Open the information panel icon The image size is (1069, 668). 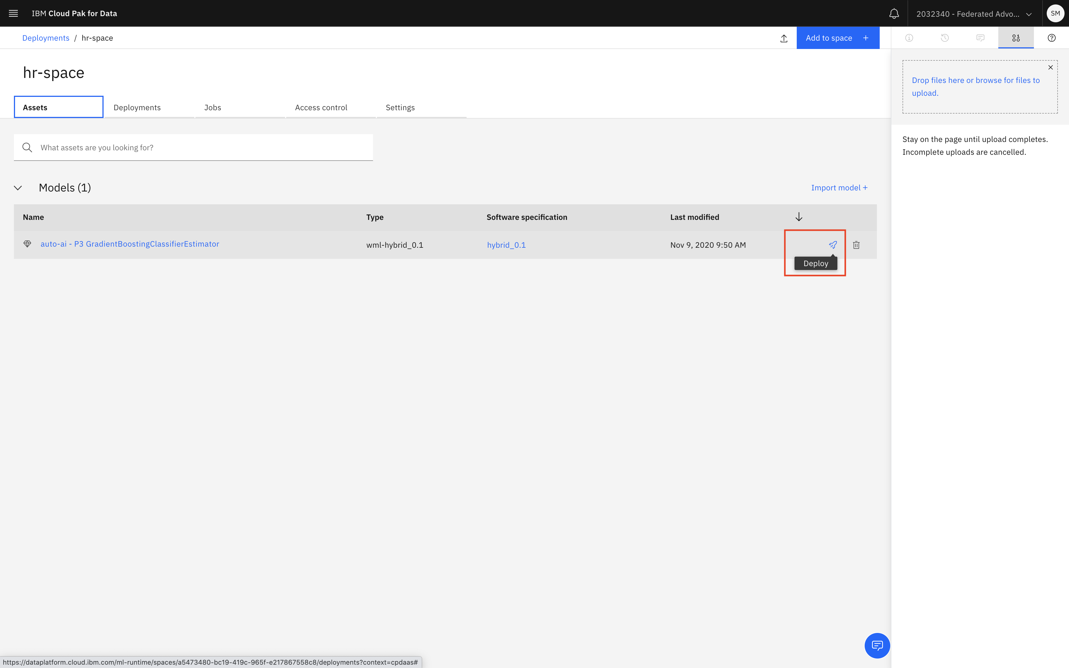tap(909, 38)
